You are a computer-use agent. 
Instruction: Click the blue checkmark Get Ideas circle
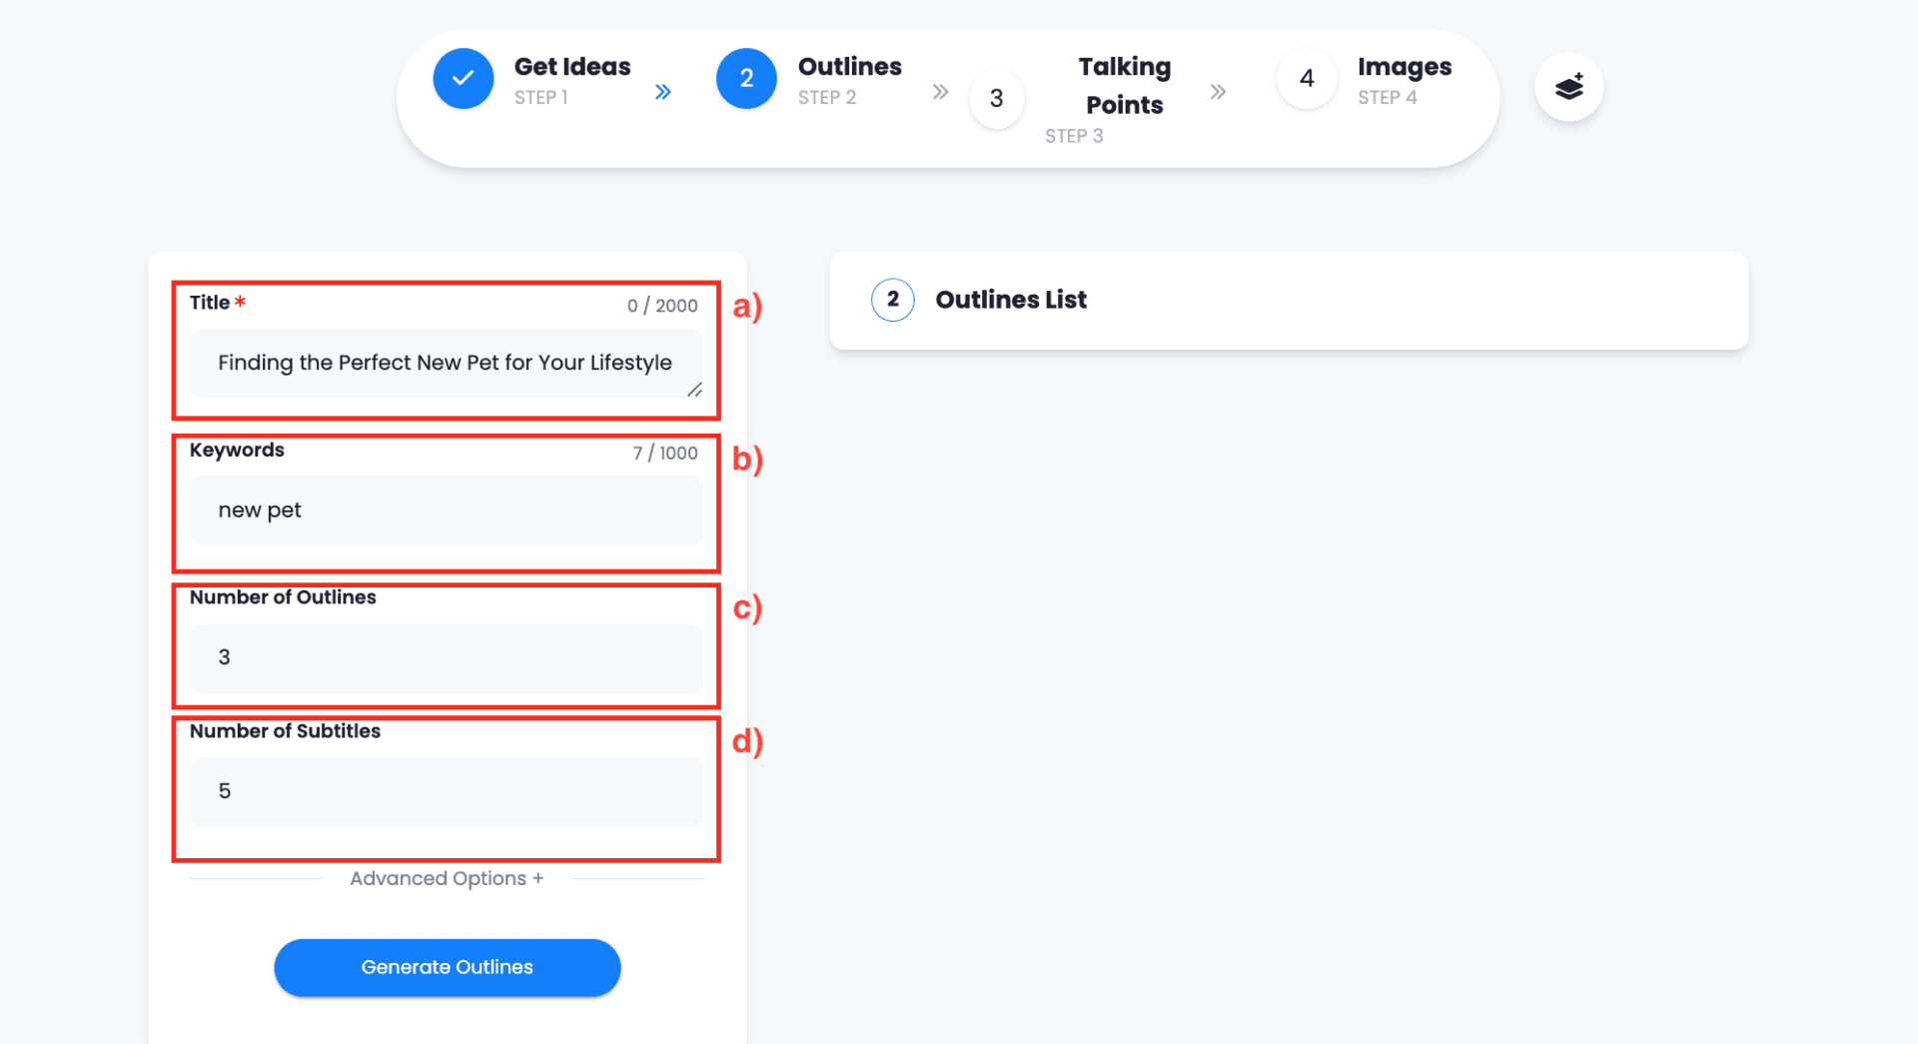pyautogui.click(x=463, y=78)
